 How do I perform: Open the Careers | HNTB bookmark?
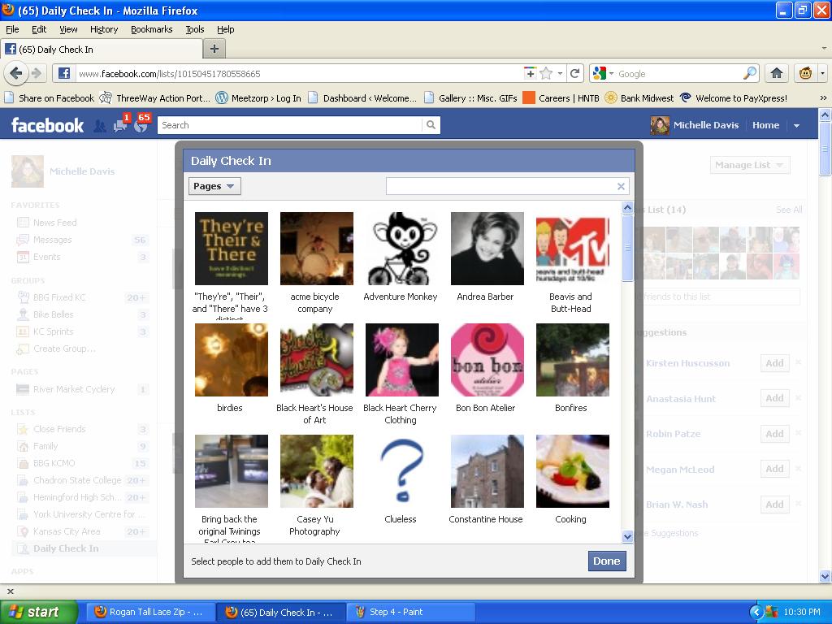(561, 98)
